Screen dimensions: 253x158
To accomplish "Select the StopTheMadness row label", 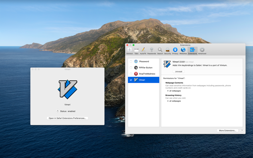I will coord(147,74).
